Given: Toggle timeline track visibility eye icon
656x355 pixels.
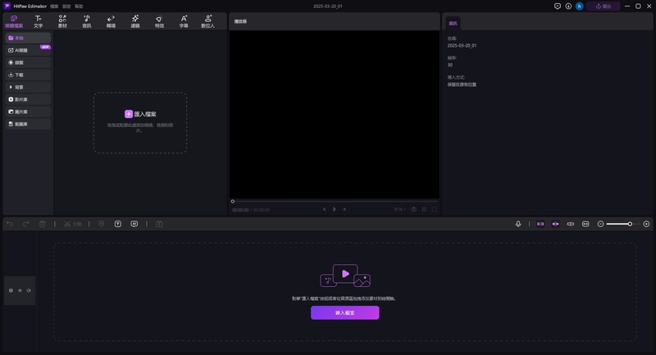Looking at the screenshot, I should click(20, 290).
